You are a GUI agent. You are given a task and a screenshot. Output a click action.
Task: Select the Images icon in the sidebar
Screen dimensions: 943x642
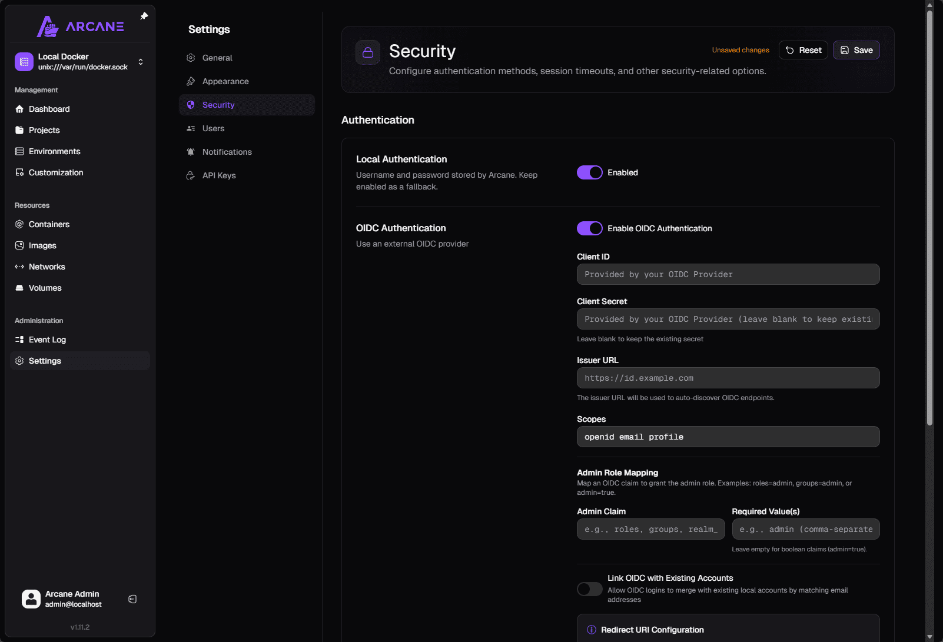click(x=19, y=245)
